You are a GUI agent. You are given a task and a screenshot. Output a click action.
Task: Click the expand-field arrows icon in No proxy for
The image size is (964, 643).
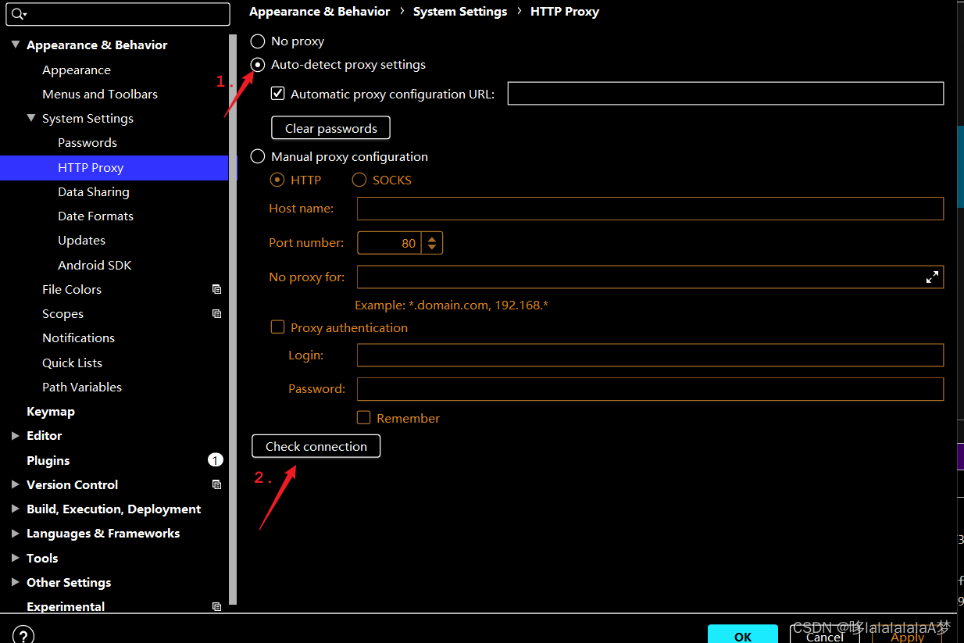click(932, 277)
